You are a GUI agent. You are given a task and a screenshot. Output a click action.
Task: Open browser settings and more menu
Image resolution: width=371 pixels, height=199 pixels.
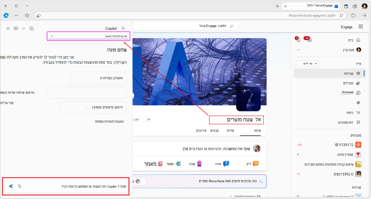(x=16, y=16)
